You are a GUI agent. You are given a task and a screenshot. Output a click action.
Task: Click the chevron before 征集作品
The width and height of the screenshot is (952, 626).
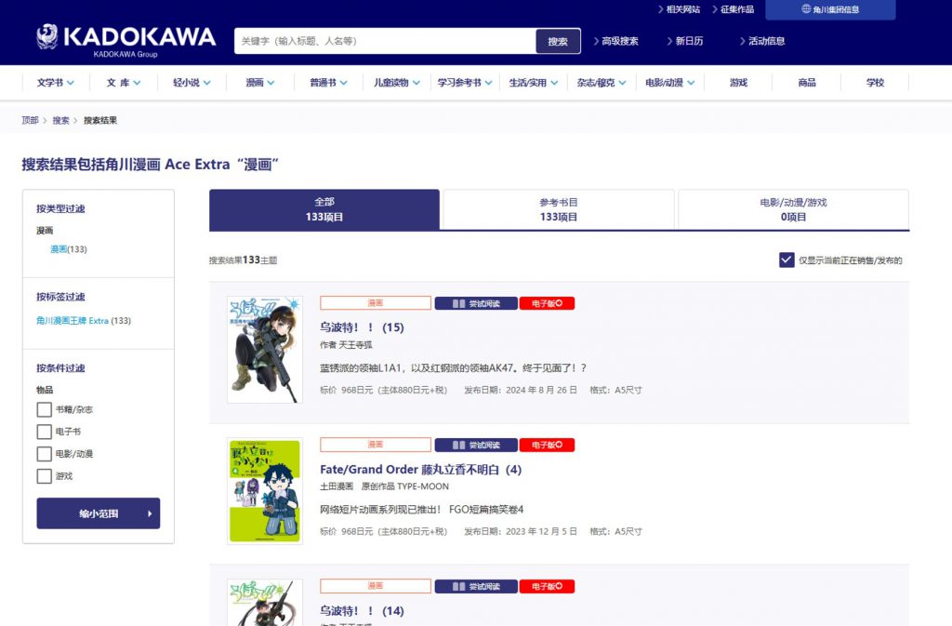(715, 9)
